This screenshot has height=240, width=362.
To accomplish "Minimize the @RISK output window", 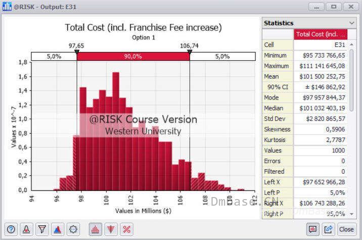I will click(316, 7).
